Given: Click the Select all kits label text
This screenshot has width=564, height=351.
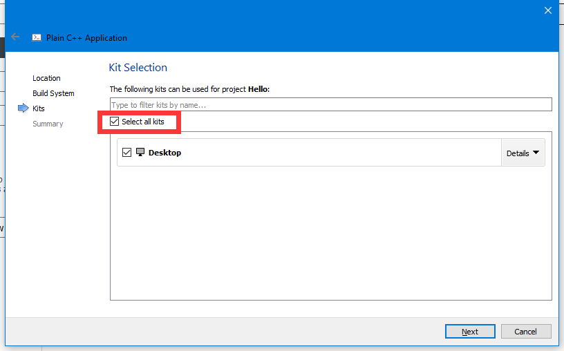Looking at the screenshot, I should pyautogui.click(x=143, y=122).
